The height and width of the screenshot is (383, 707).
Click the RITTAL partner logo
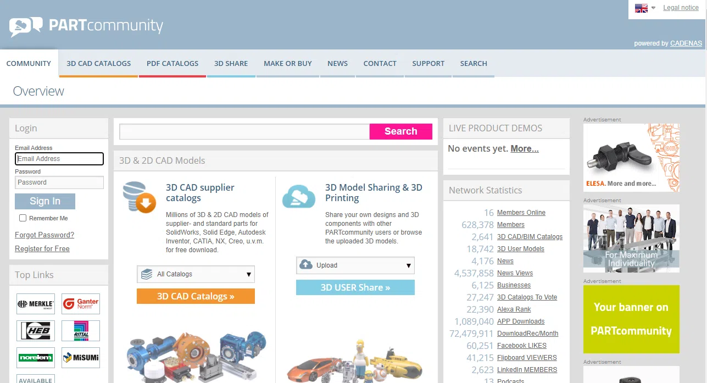(x=80, y=330)
